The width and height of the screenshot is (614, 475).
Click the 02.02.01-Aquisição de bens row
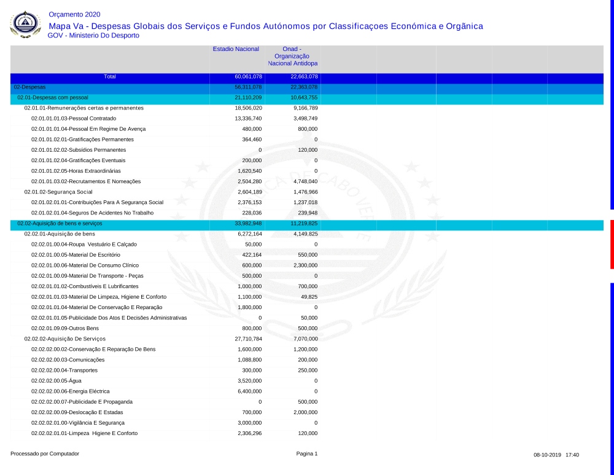(x=60, y=234)
